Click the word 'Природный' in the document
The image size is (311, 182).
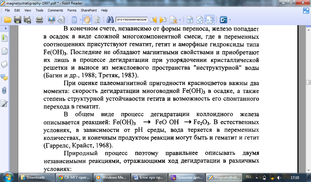coord(81,153)
